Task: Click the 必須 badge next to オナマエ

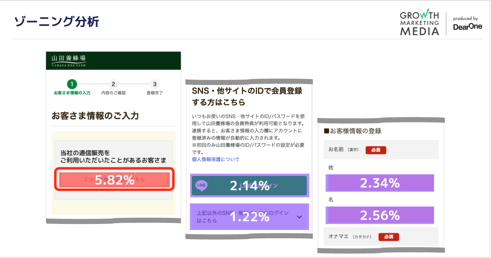Action: [388, 237]
